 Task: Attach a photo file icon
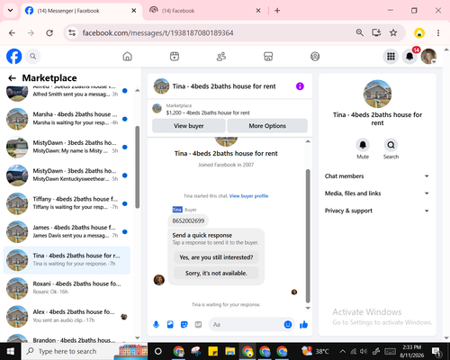pos(170,324)
